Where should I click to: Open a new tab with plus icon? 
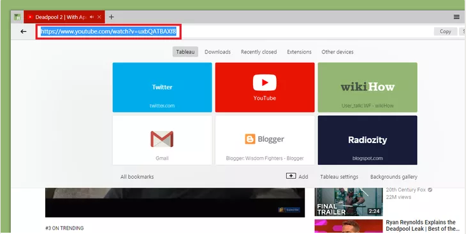tap(111, 17)
